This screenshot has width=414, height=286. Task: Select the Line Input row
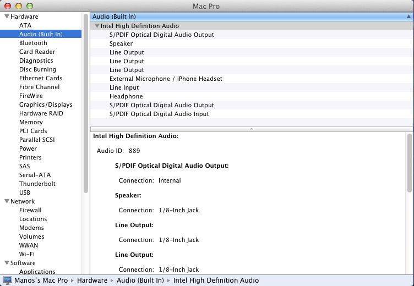coord(252,87)
